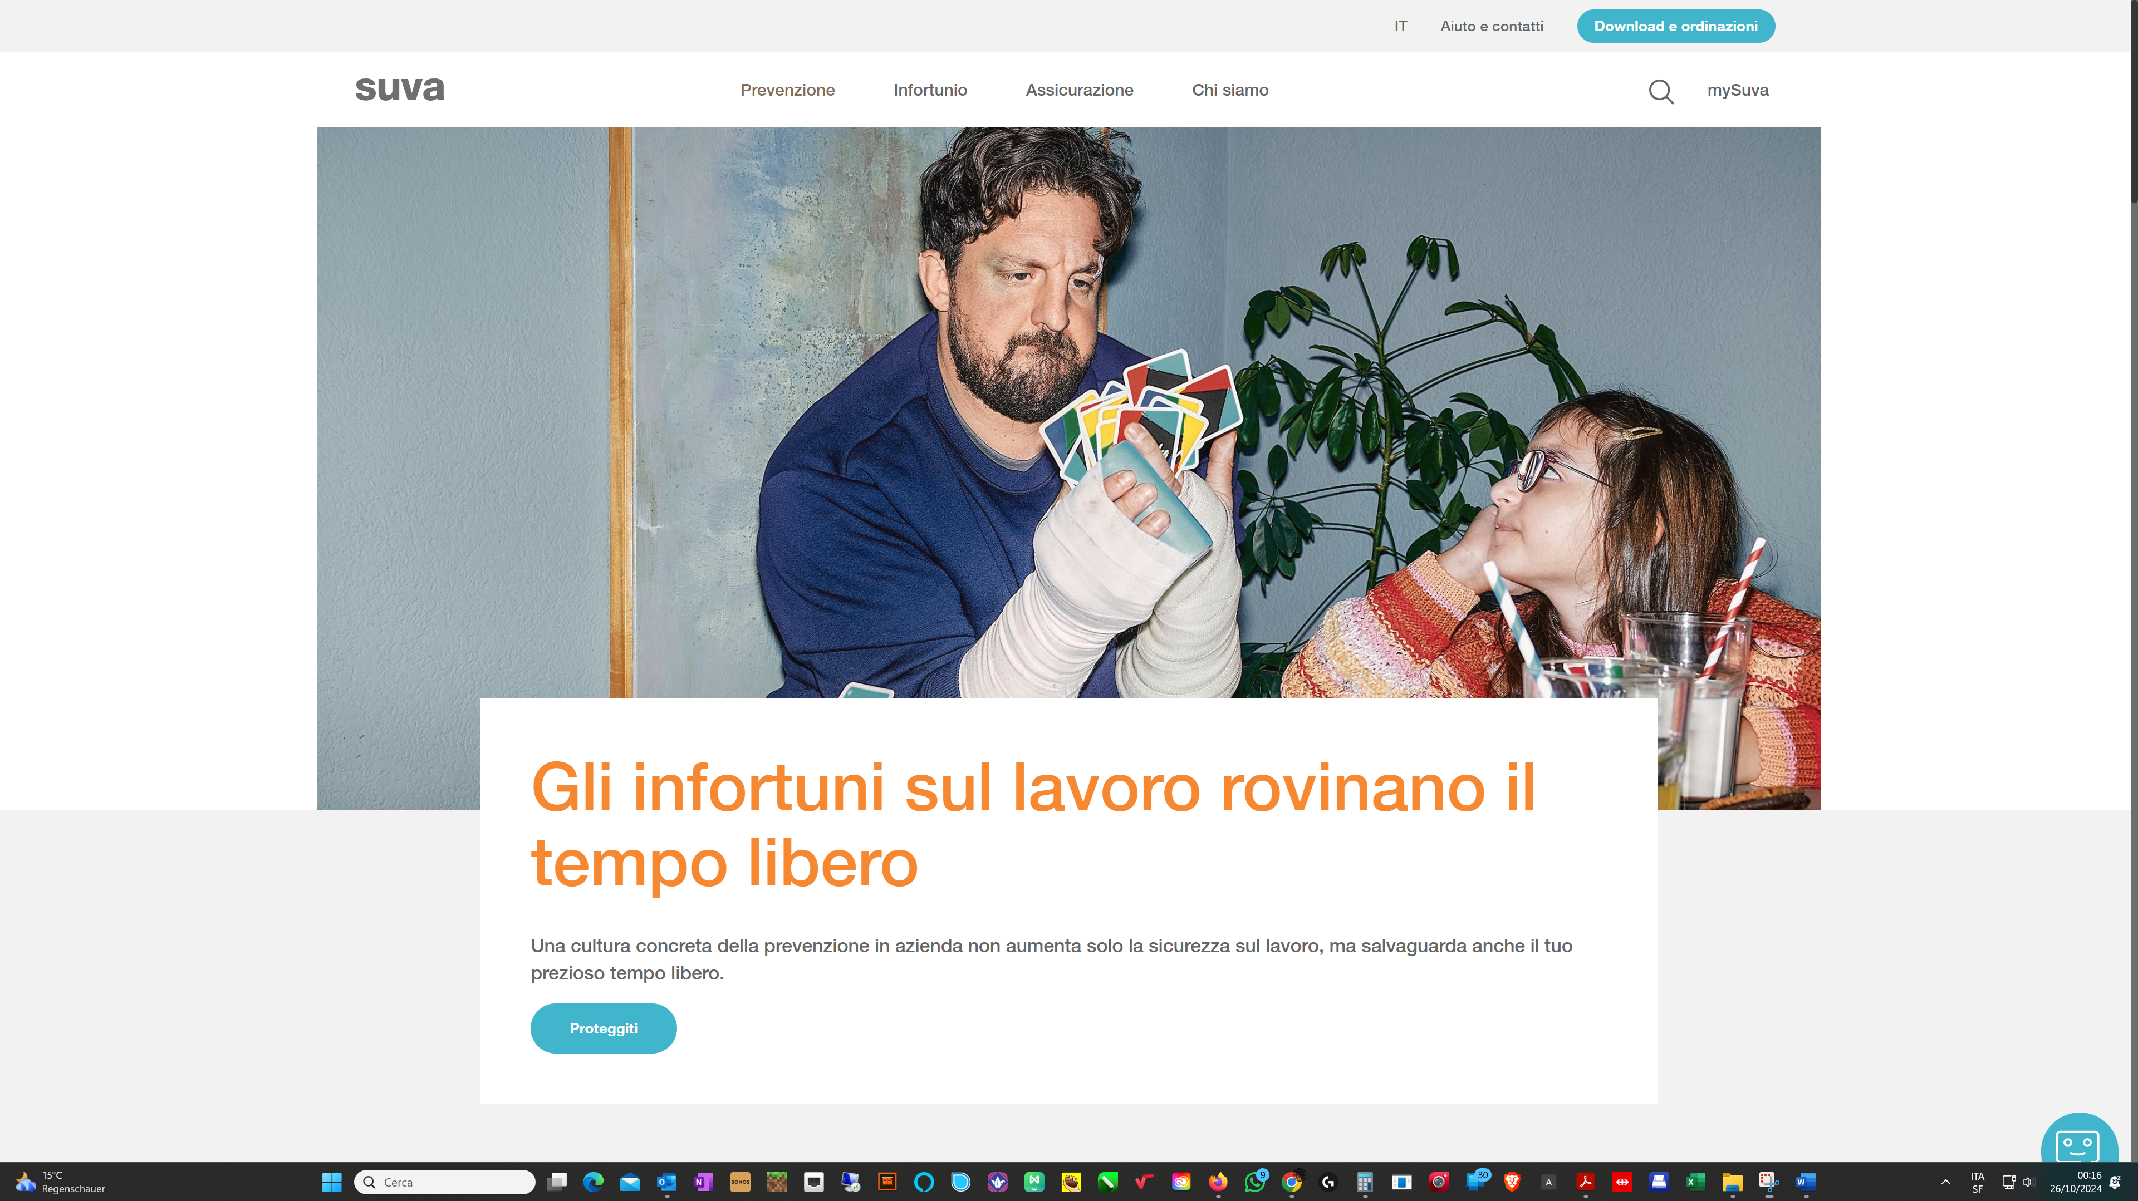Launch Microsoft Word from the taskbar
This screenshot has height=1201, width=2138.
[1805, 1182]
